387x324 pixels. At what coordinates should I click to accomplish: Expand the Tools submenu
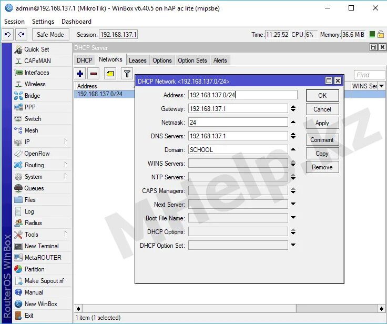(66, 234)
